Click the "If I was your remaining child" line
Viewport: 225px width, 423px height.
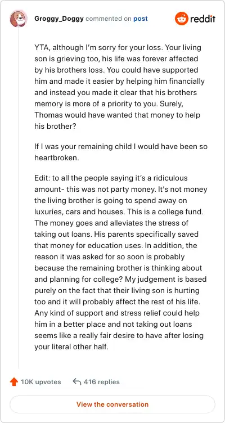point(121,146)
